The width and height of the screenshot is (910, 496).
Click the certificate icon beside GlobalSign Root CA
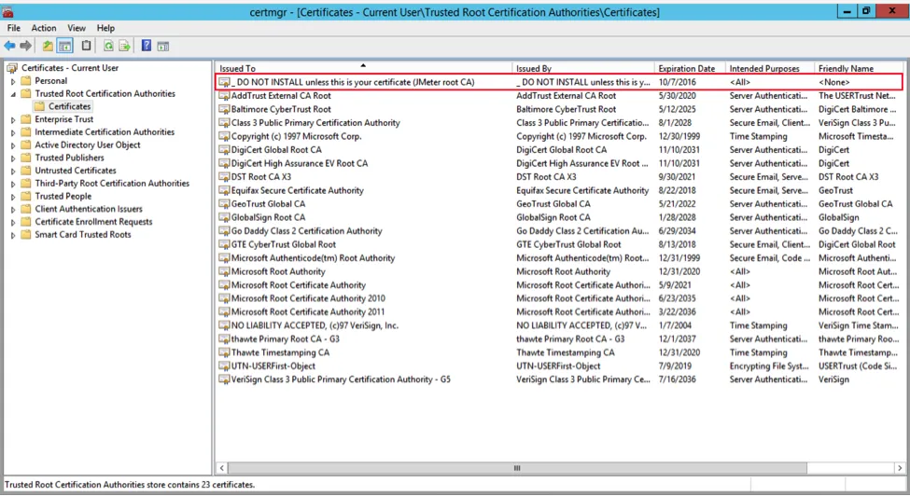[x=224, y=217]
